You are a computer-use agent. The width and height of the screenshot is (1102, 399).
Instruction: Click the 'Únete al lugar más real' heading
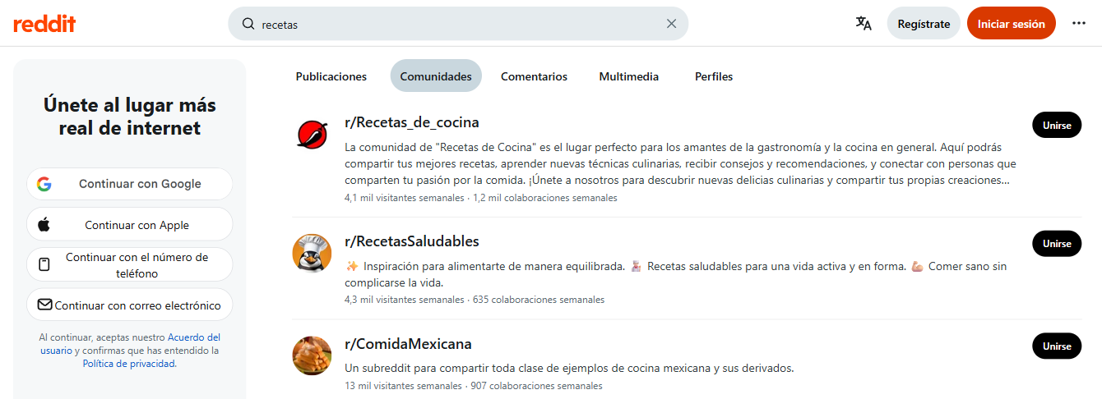tap(130, 117)
